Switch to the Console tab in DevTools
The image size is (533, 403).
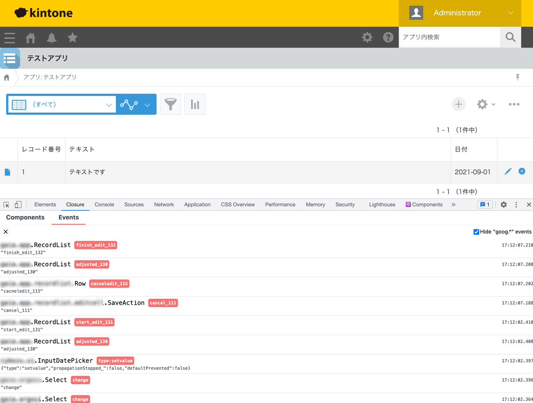[x=104, y=205]
